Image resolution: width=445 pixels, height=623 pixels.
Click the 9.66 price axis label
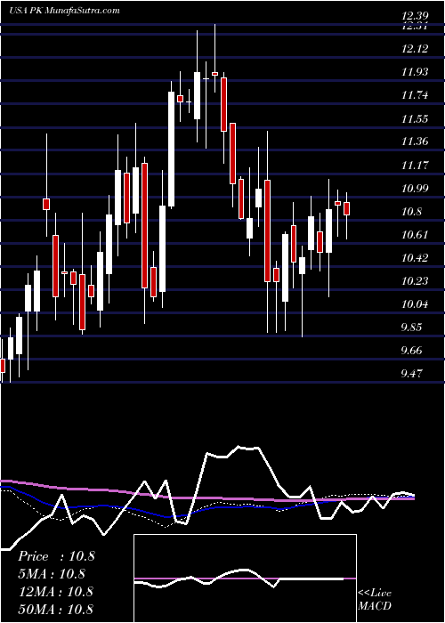(412, 351)
